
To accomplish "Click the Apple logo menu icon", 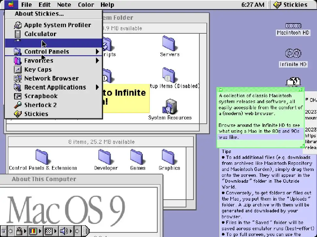I will click(11, 4).
